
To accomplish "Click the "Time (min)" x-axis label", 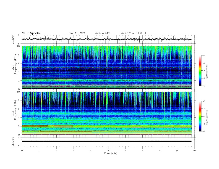I will click(111, 153).
